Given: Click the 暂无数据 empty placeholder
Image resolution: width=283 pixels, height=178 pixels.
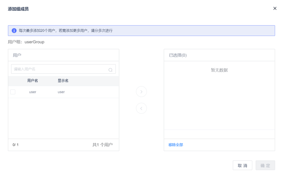Looking at the screenshot, I should pos(219,70).
